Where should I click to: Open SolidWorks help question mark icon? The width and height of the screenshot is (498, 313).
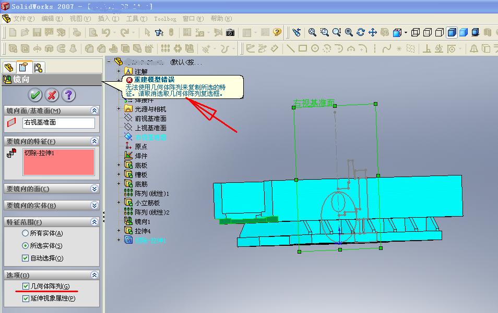point(277,32)
